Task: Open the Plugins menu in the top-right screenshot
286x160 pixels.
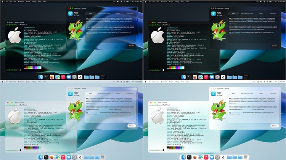Action: pos(171,2)
